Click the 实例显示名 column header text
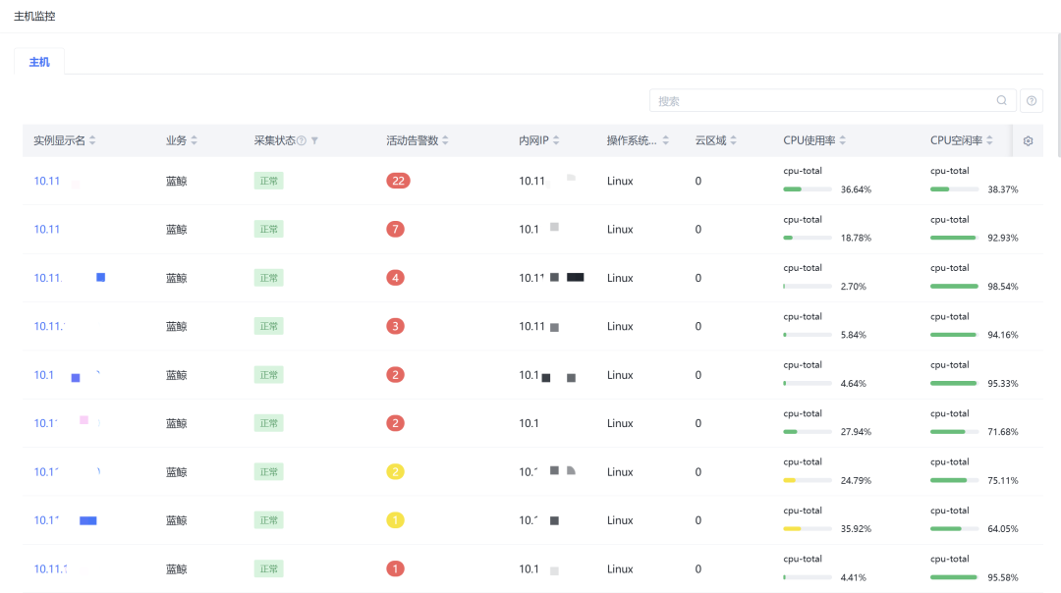 [60, 140]
